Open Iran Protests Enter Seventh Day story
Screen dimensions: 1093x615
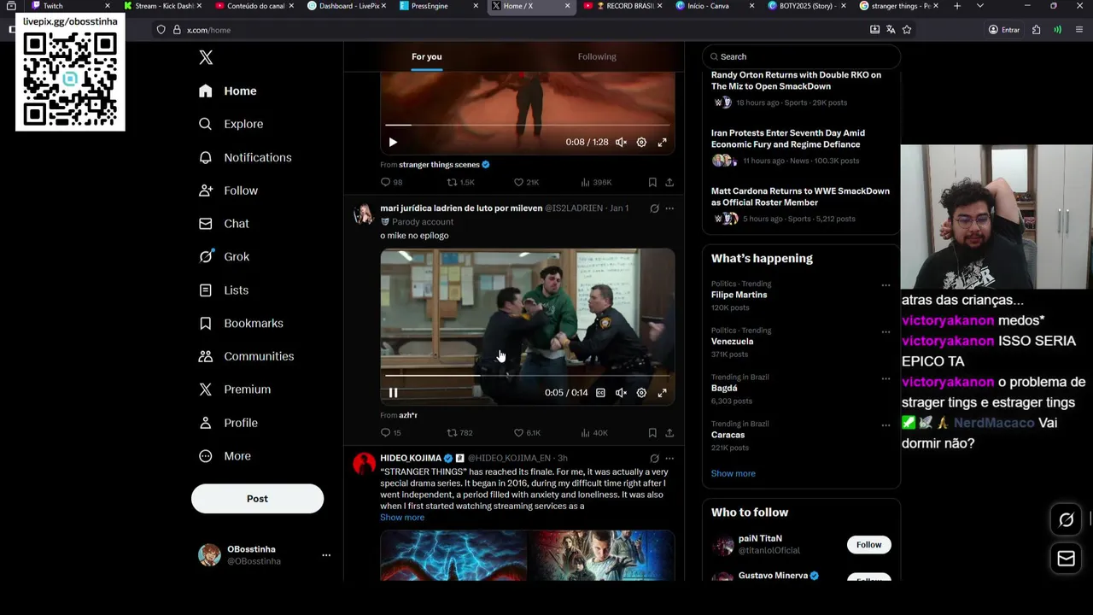tap(801, 147)
